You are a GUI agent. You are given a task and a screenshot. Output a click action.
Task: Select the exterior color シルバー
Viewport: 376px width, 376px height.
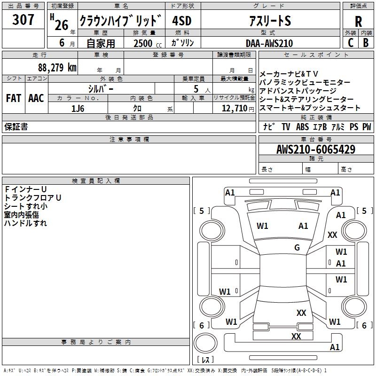point(101,89)
